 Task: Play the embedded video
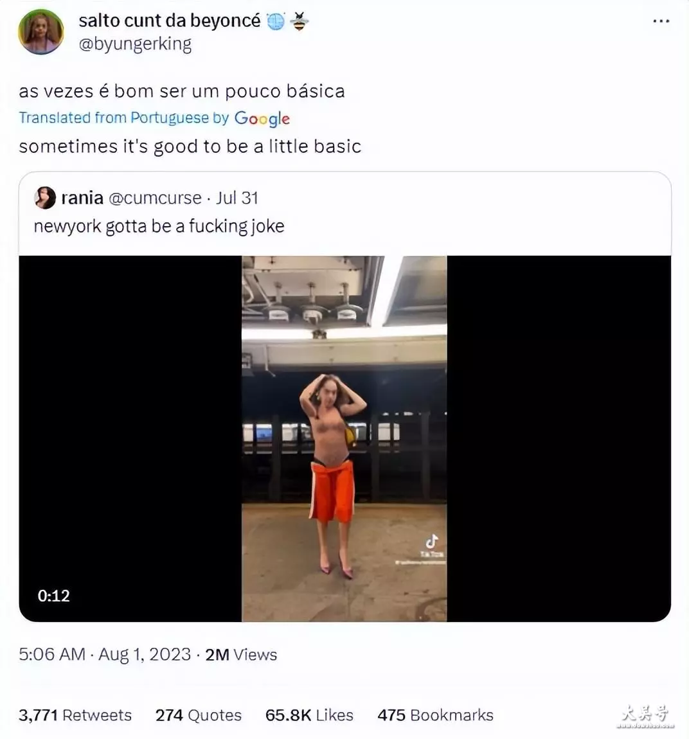pyautogui.click(x=344, y=438)
